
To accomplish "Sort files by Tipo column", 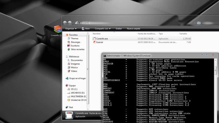I will tap(160, 34).
